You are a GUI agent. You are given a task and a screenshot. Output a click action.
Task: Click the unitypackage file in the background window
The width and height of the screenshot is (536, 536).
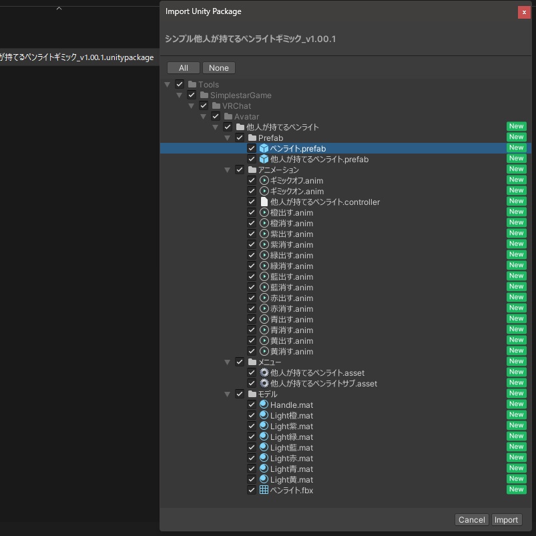(x=79, y=57)
